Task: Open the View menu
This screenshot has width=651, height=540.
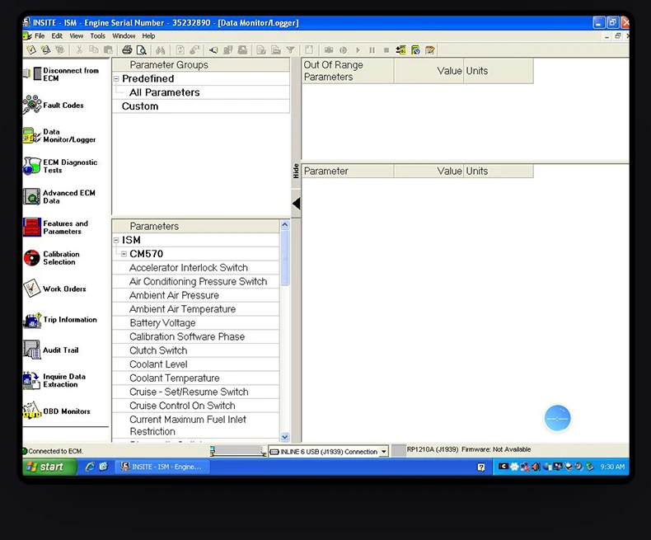Action: pyautogui.click(x=76, y=35)
